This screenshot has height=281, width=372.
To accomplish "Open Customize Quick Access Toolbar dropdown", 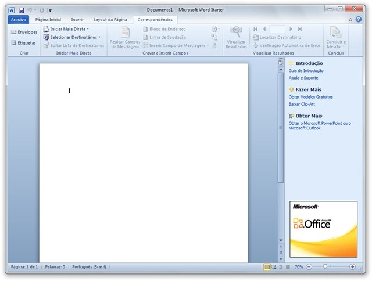I will point(50,10).
